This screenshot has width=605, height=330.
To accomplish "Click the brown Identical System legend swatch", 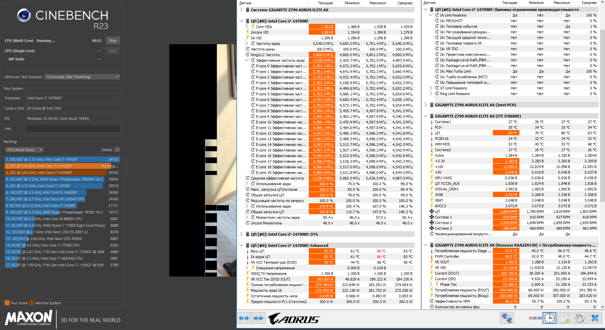I will 31,303.
